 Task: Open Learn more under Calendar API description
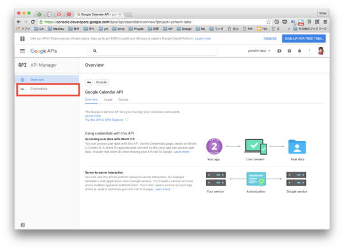pyautogui.click(x=93, y=116)
